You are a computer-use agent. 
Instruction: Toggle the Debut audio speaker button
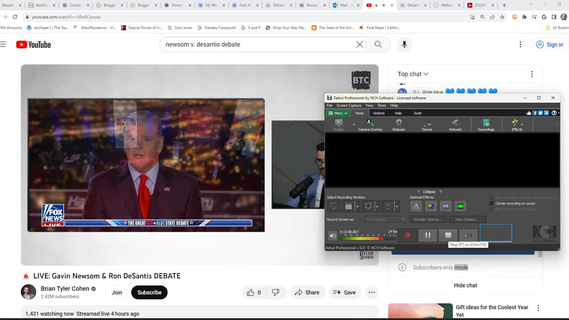(333, 236)
